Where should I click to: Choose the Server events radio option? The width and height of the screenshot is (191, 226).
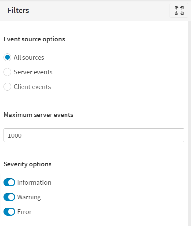point(7,72)
